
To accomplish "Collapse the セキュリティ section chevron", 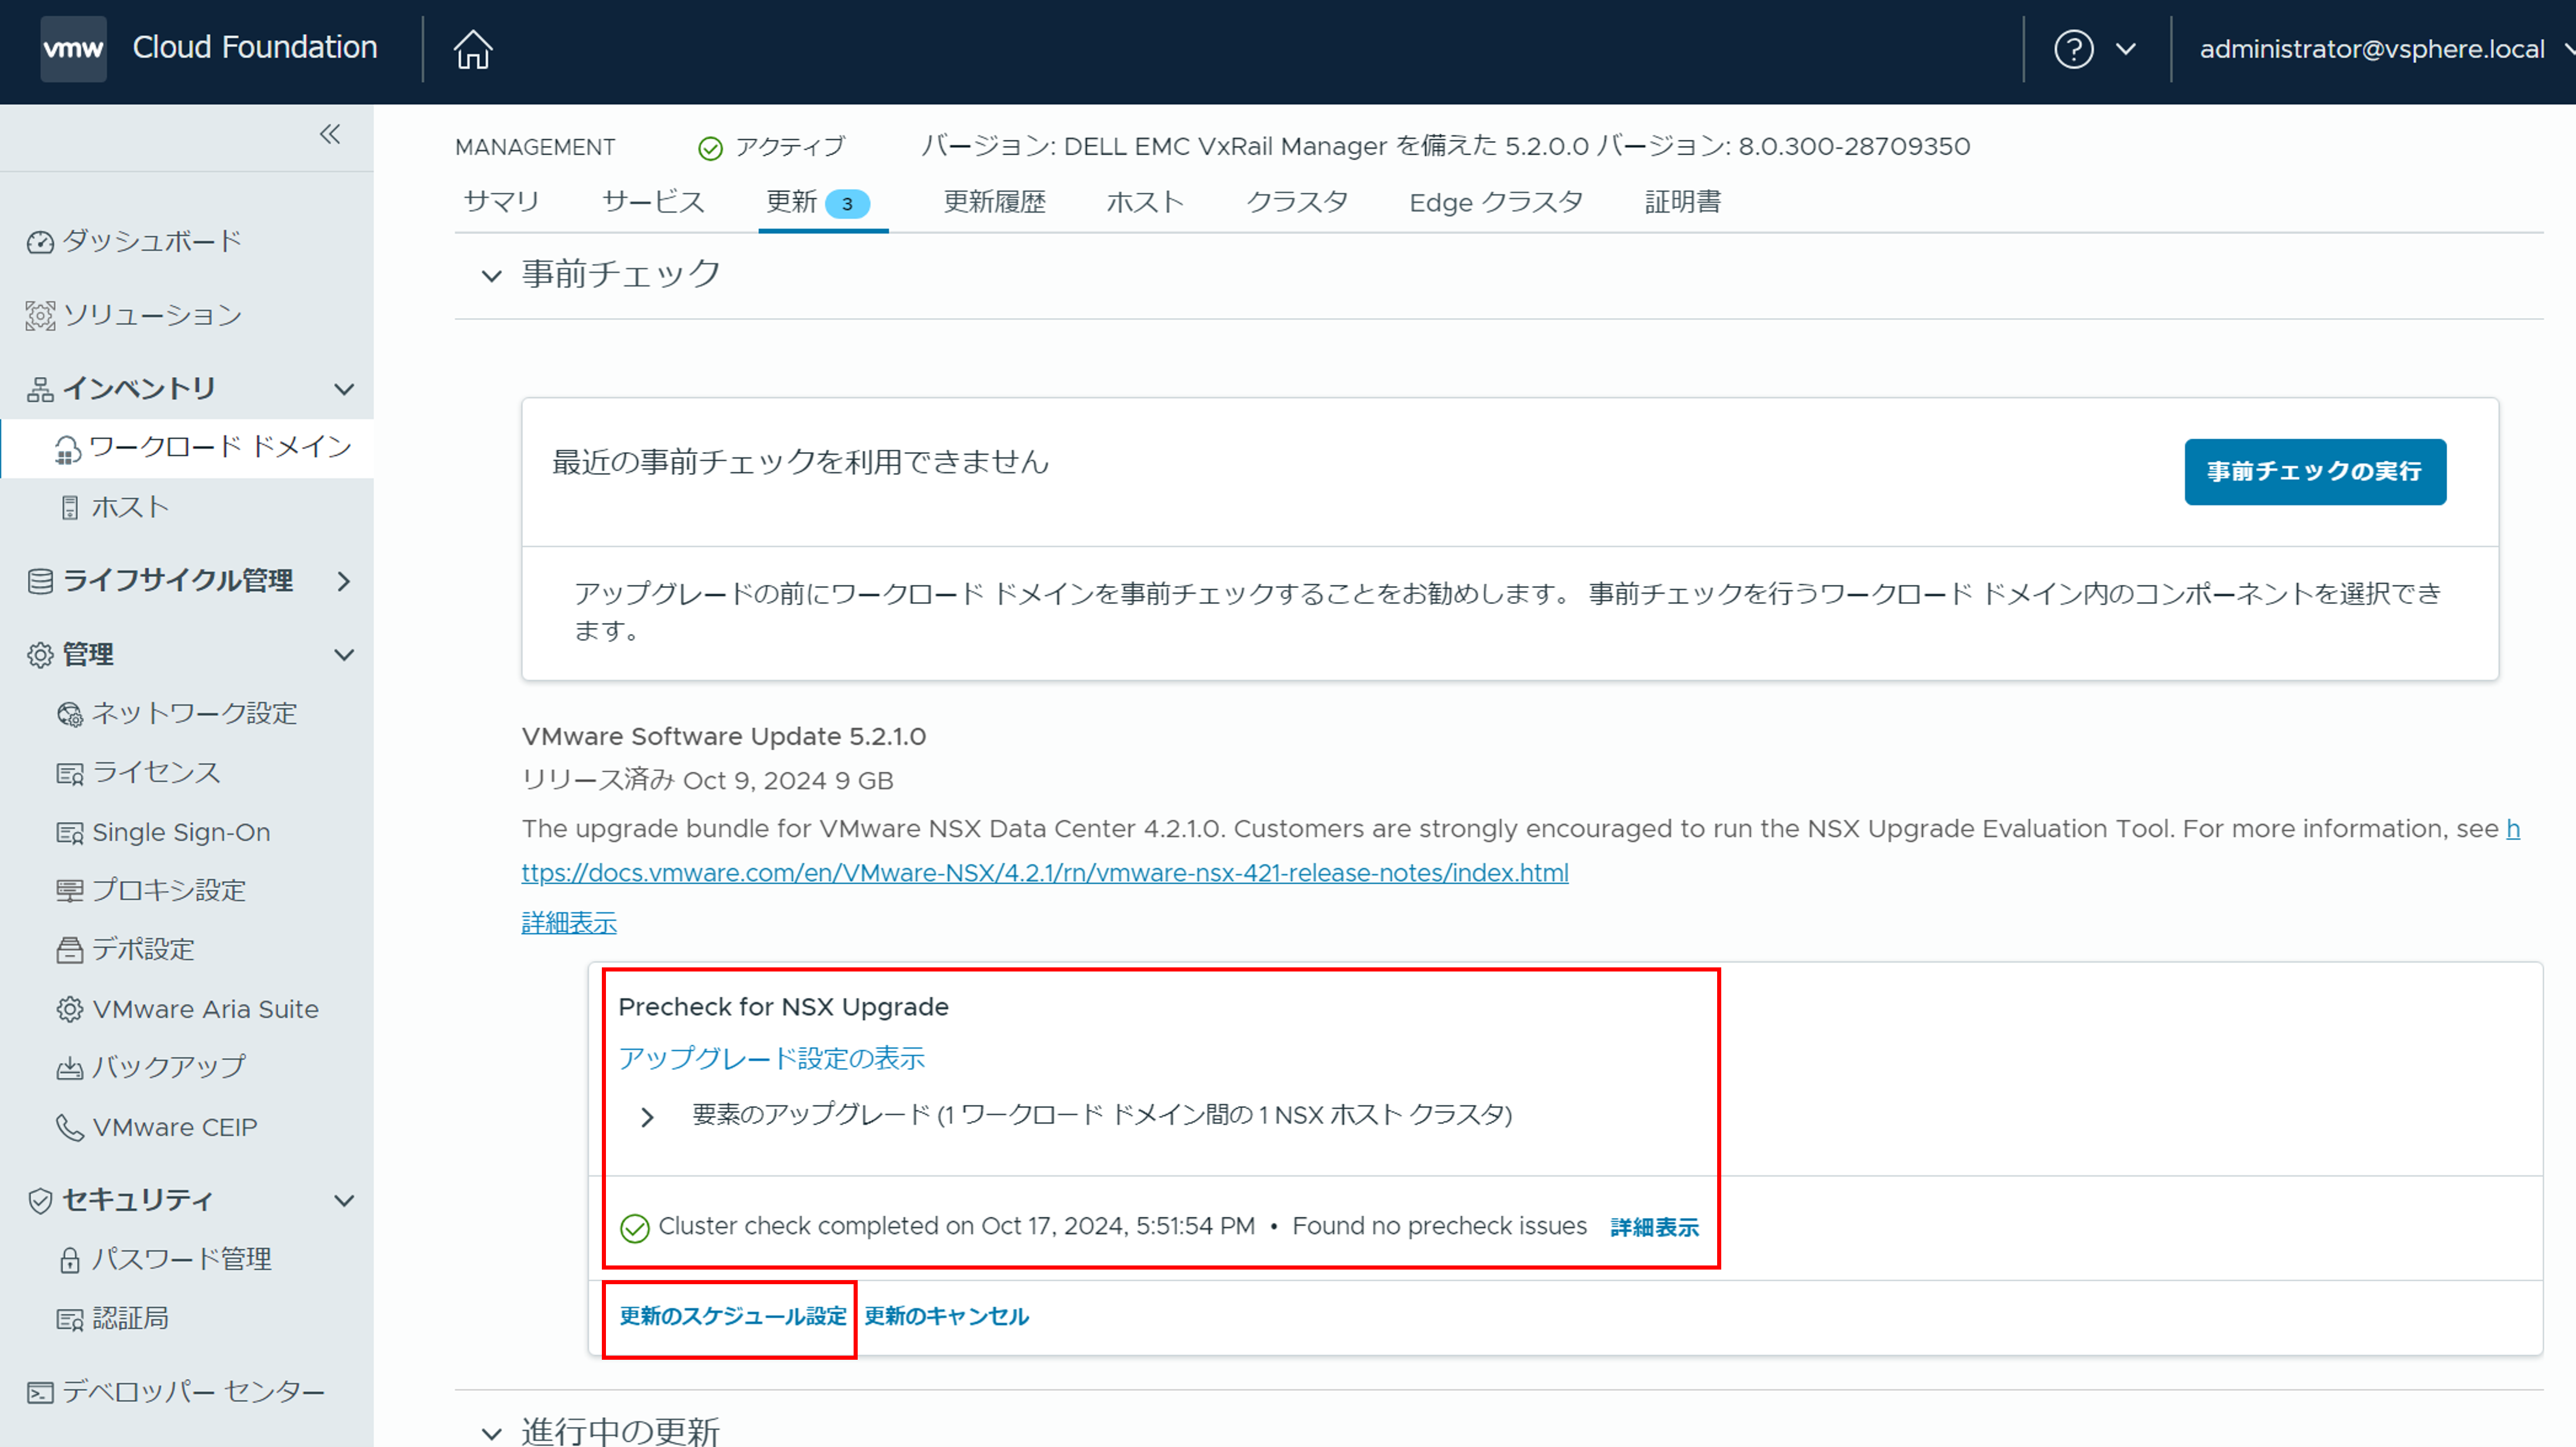I will coord(344,1201).
